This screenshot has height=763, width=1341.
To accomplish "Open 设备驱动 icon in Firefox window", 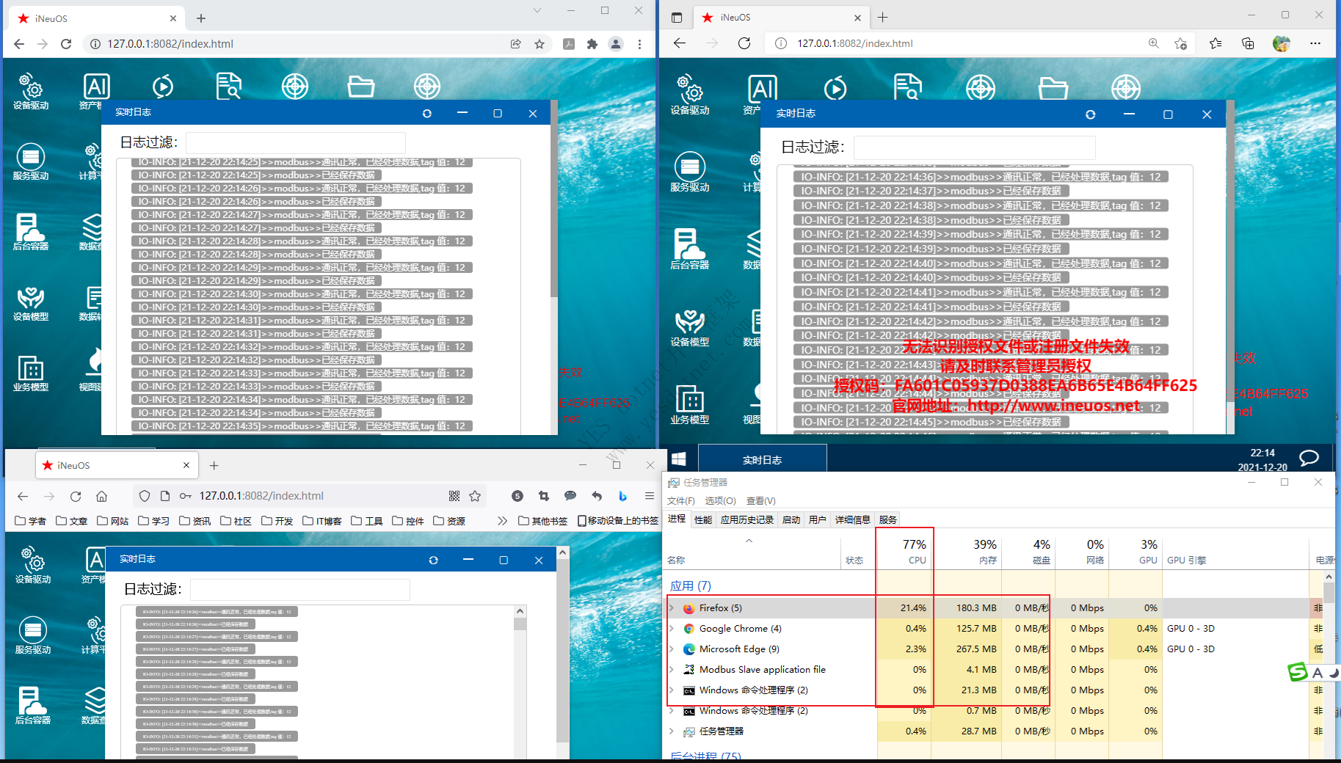I will tap(33, 566).
